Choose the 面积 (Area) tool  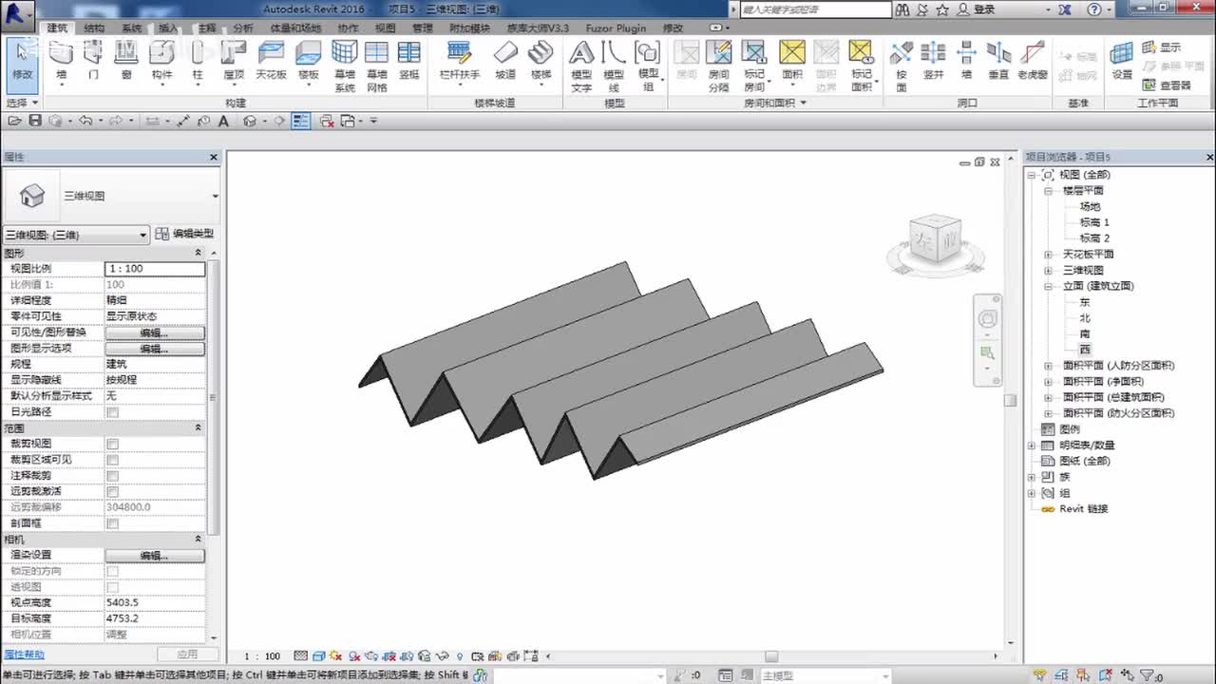tap(792, 62)
